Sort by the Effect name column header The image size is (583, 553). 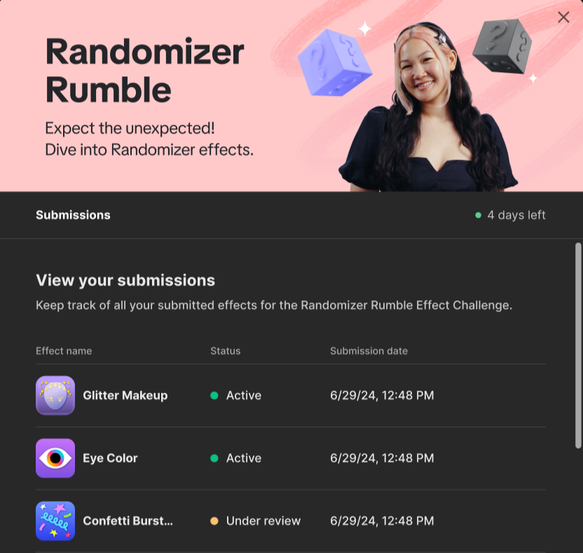pyautogui.click(x=64, y=351)
